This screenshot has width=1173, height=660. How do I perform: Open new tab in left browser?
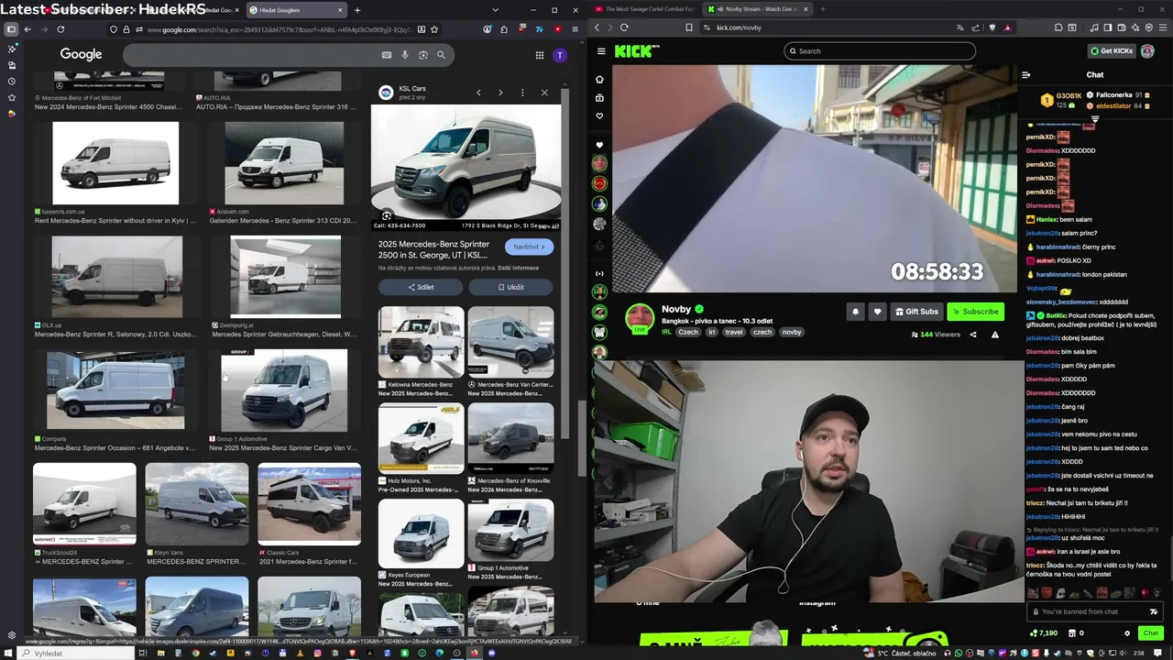(357, 10)
